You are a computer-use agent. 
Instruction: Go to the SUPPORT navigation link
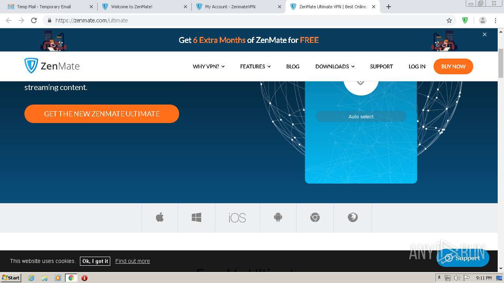(x=382, y=66)
